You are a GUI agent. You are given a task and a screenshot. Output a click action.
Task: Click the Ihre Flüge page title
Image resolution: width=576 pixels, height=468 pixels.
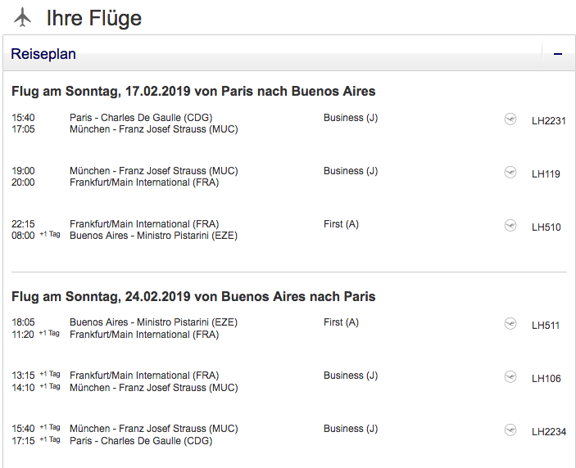coord(93,18)
